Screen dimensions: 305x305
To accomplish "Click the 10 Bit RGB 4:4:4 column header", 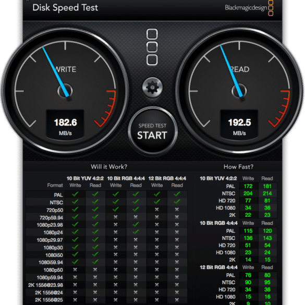I will (126, 178).
